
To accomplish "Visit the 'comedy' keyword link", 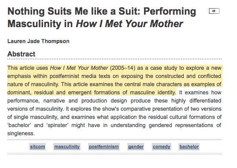I will pos(161,146).
